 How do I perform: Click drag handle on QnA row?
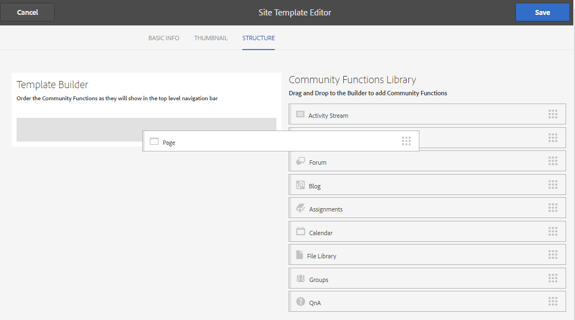click(553, 301)
